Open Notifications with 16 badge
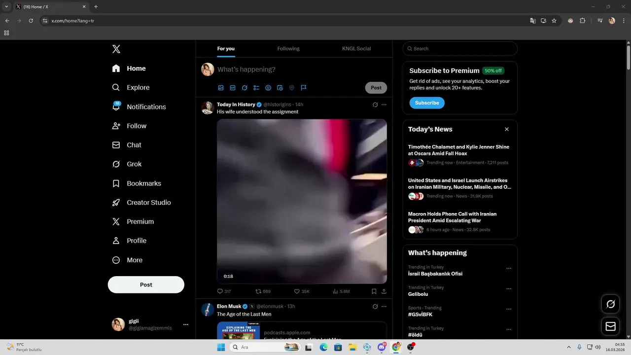 (x=139, y=106)
